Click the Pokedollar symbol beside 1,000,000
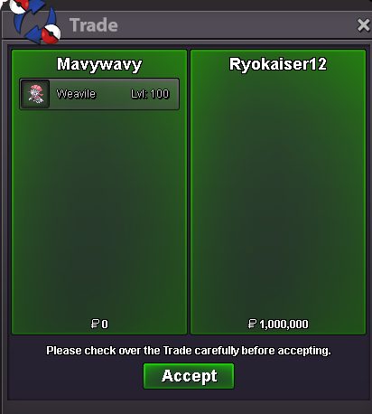372x414 pixels. (252, 324)
